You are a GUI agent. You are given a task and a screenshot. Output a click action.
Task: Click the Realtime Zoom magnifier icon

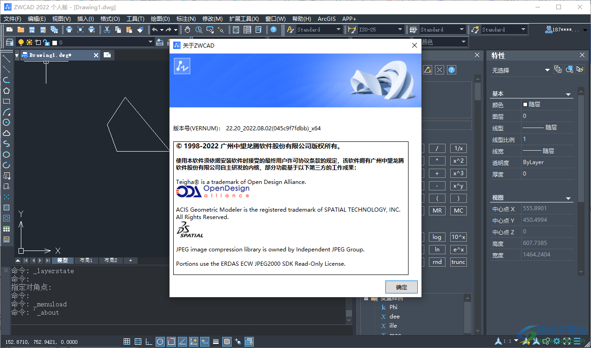pos(199,30)
